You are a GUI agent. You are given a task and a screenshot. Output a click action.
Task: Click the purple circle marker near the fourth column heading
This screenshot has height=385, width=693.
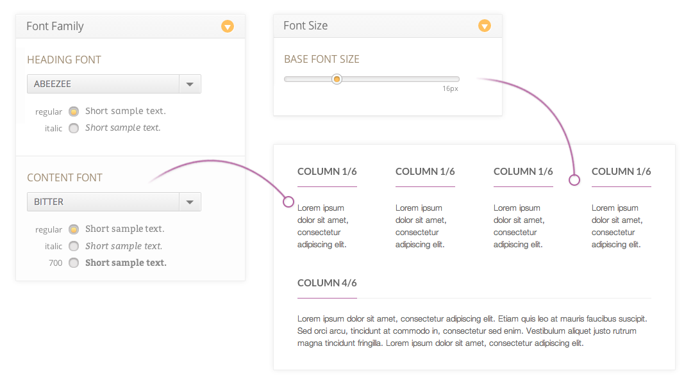point(574,180)
